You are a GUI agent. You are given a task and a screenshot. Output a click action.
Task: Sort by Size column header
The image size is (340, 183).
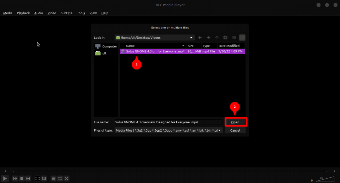point(194,46)
